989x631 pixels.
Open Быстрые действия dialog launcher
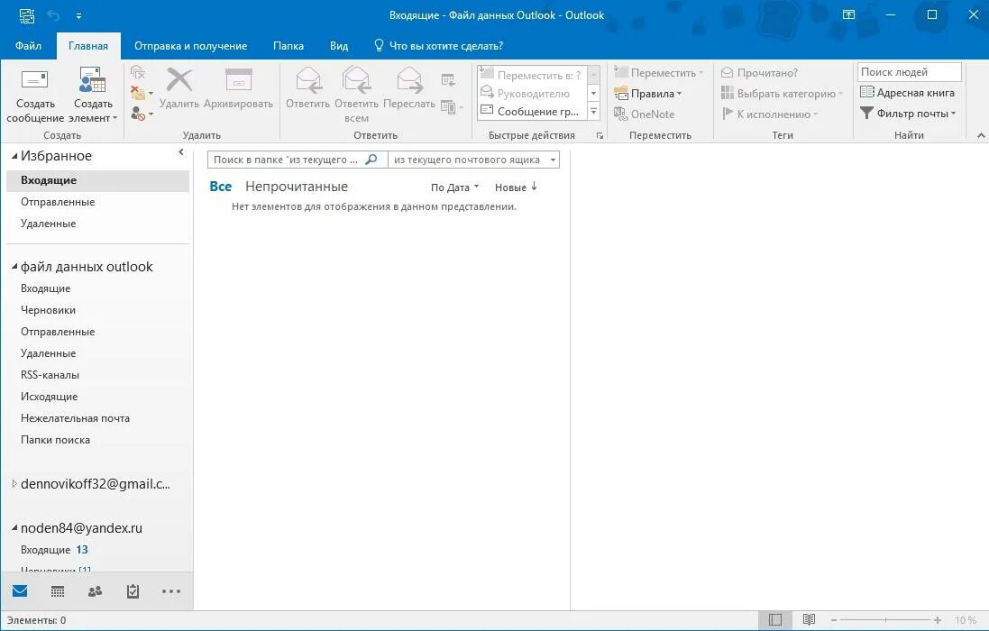click(x=600, y=135)
